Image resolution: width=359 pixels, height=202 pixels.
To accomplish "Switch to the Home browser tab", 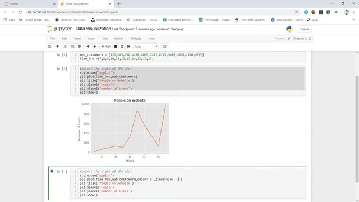I will tap(29, 4).
